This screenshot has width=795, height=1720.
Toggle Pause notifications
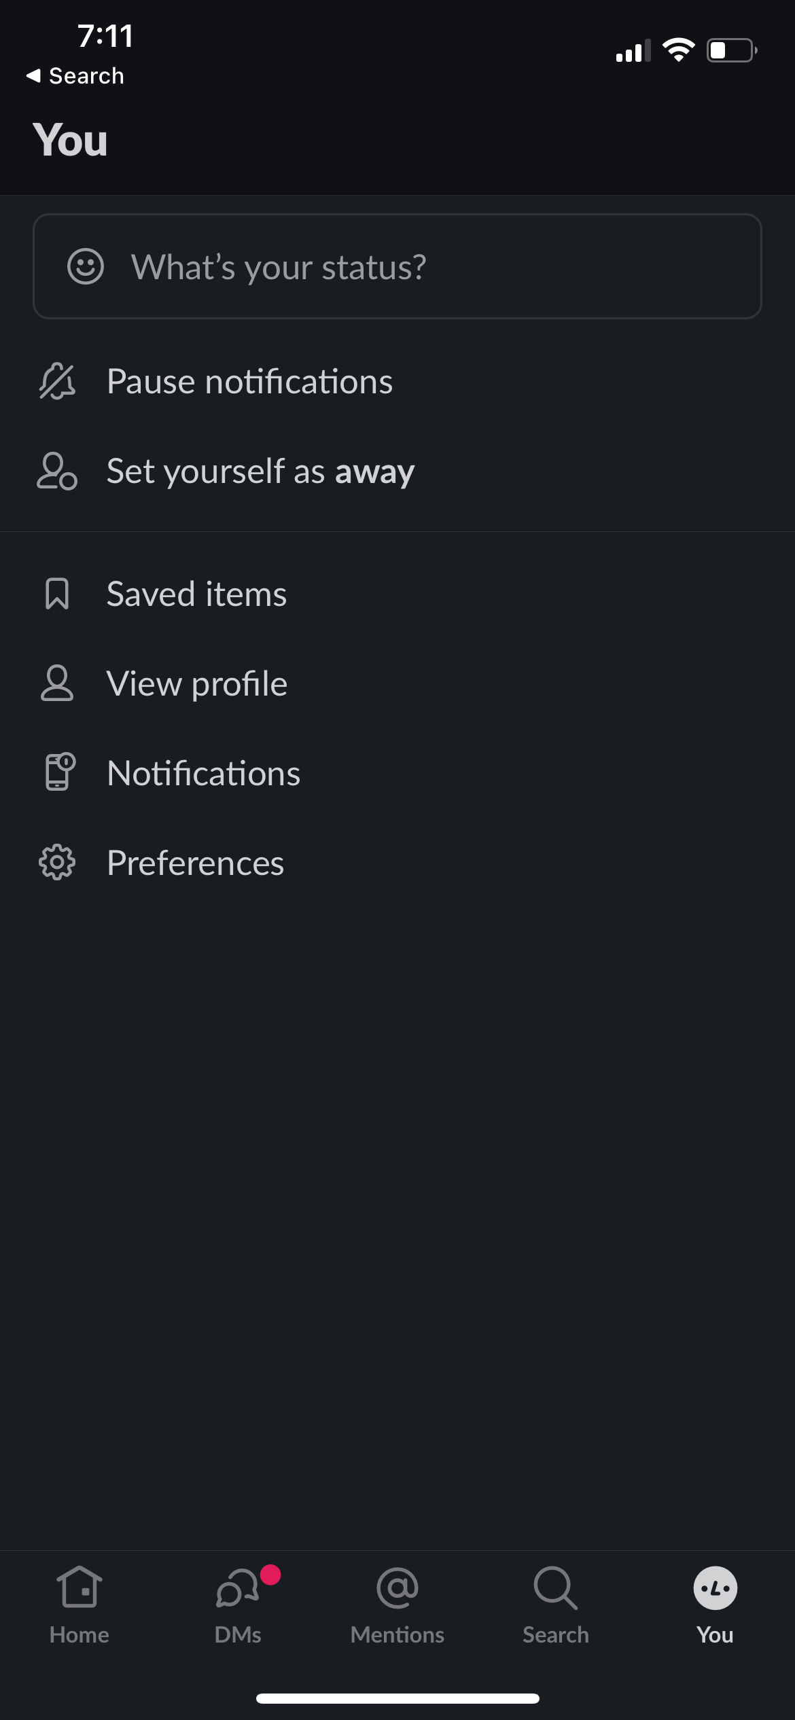[x=249, y=381]
